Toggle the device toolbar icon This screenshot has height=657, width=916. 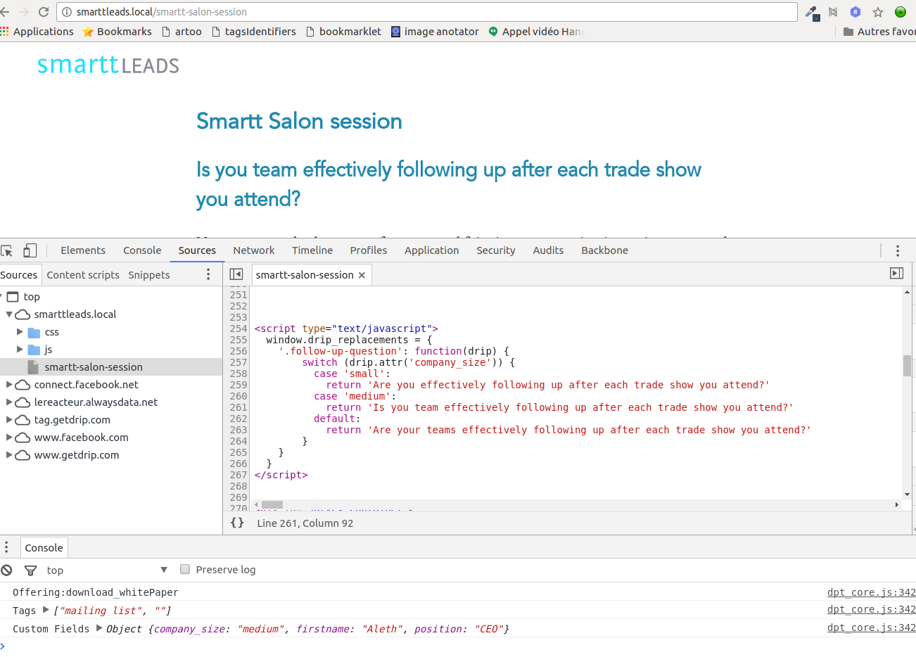click(x=30, y=250)
